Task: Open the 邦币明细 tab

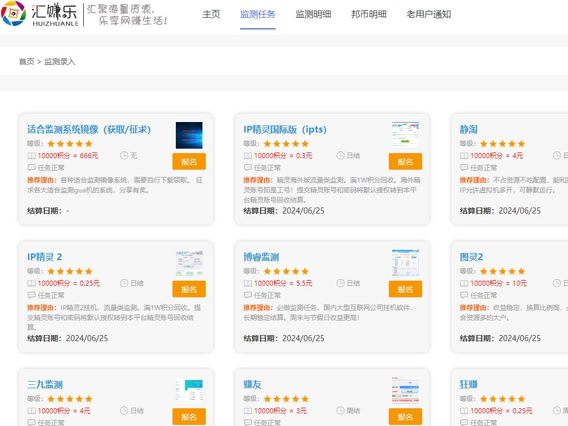Action: pos(369,14)
